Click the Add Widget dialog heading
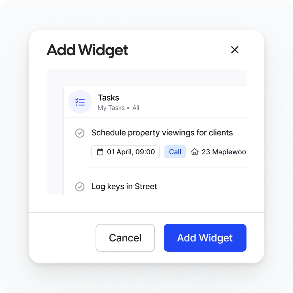 [x=87, y=50]
